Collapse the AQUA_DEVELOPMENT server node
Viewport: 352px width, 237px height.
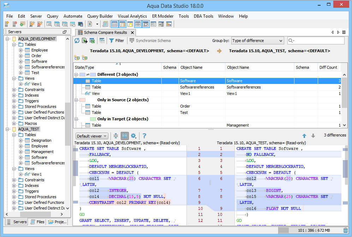(x=7, y=39)
